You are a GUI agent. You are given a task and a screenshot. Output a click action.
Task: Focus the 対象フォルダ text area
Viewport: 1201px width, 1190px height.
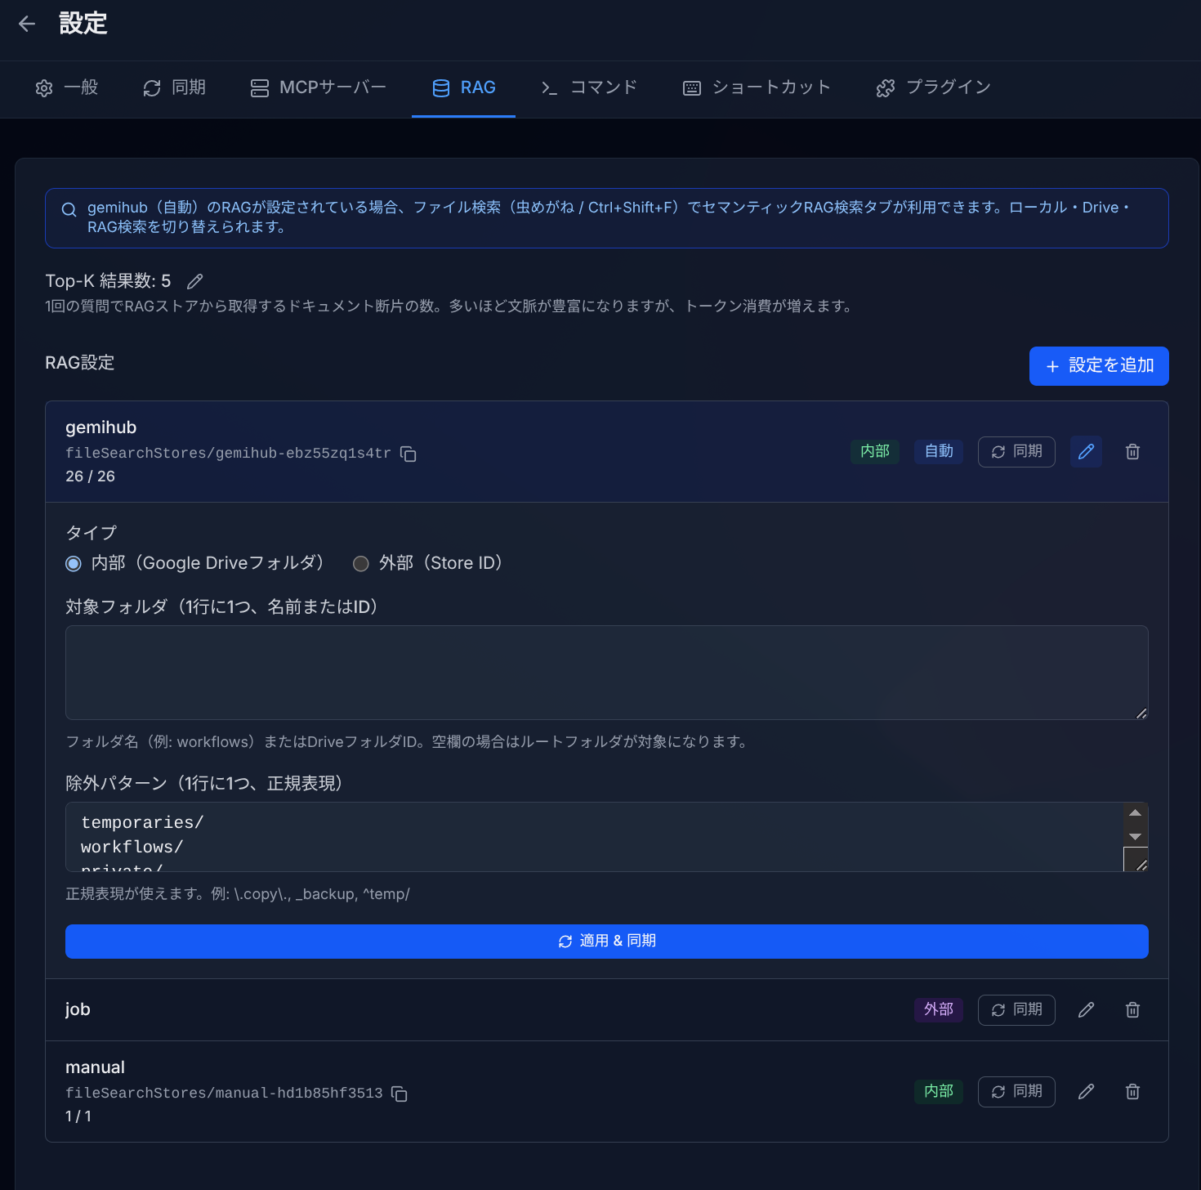coord(606,673)
